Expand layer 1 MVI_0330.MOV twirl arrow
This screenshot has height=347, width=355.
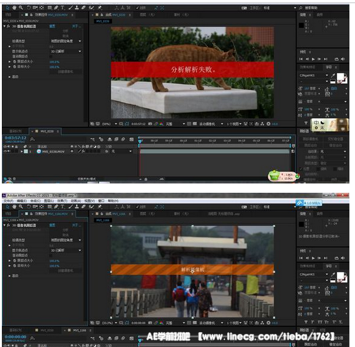click(22, 151)
